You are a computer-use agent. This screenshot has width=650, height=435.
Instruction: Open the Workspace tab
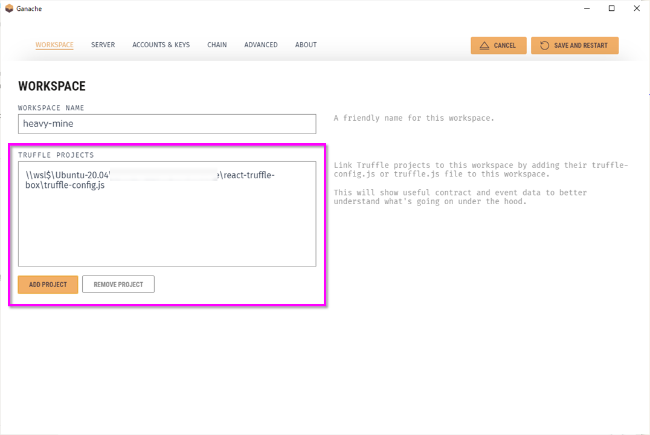[54, 45]
